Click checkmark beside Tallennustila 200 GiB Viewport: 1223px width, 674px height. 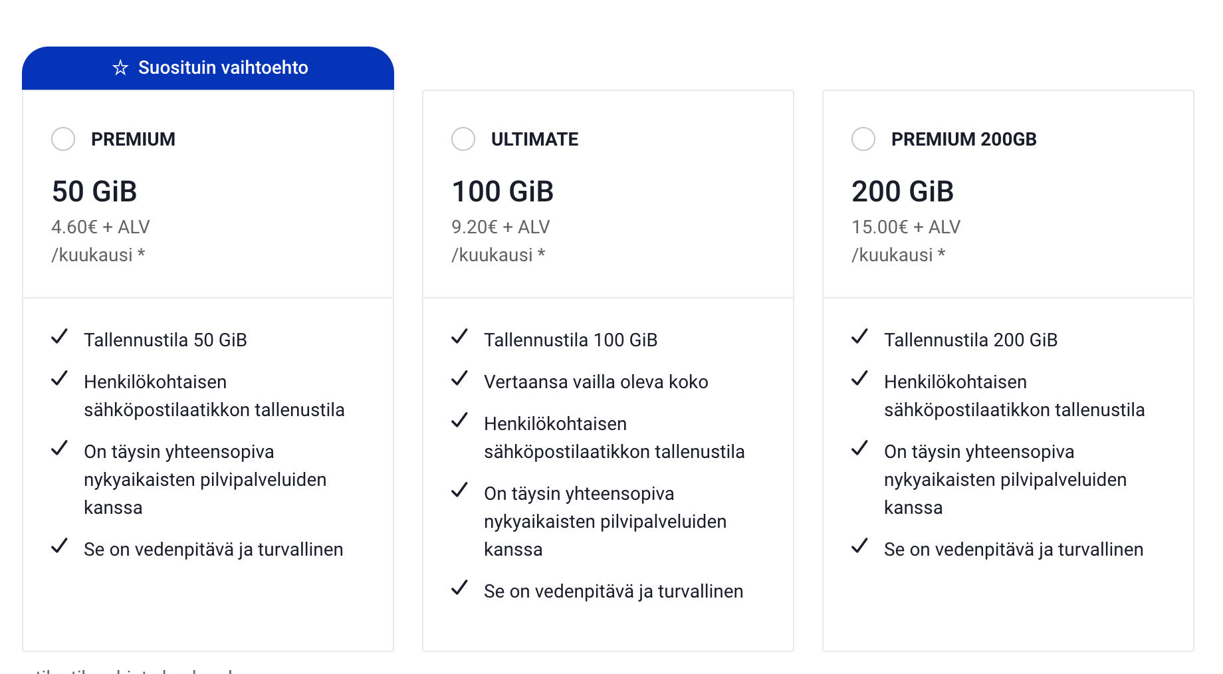(860, 337)
